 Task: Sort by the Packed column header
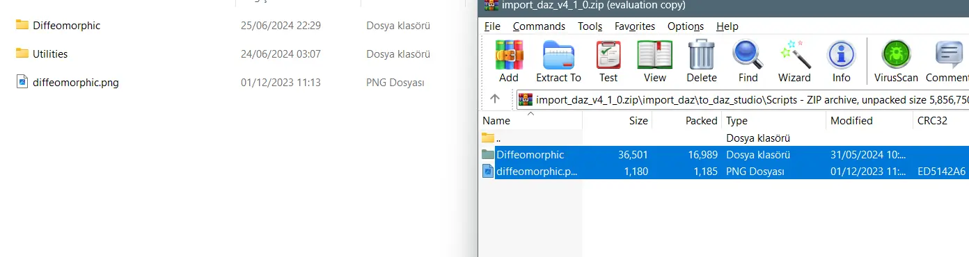pos(686,120)
